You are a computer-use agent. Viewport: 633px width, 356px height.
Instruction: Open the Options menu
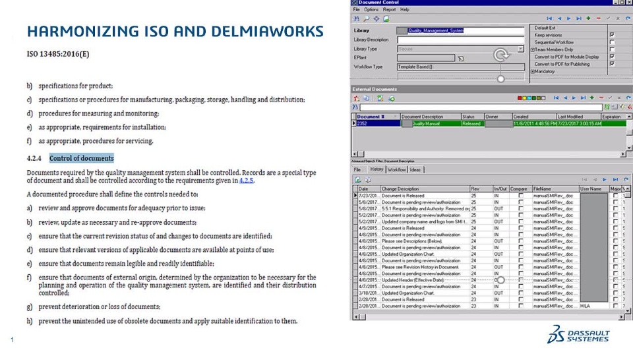[x=371, y=9]
